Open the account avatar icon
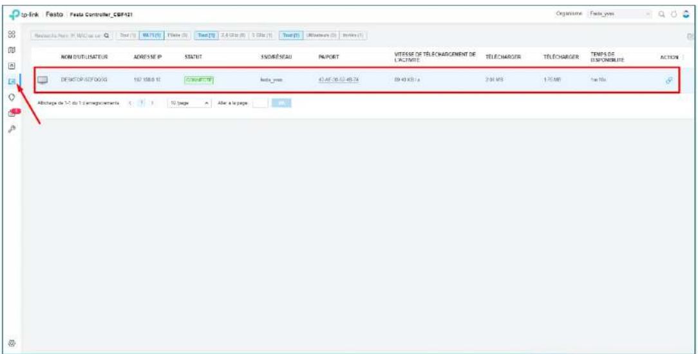 point(686,14)
